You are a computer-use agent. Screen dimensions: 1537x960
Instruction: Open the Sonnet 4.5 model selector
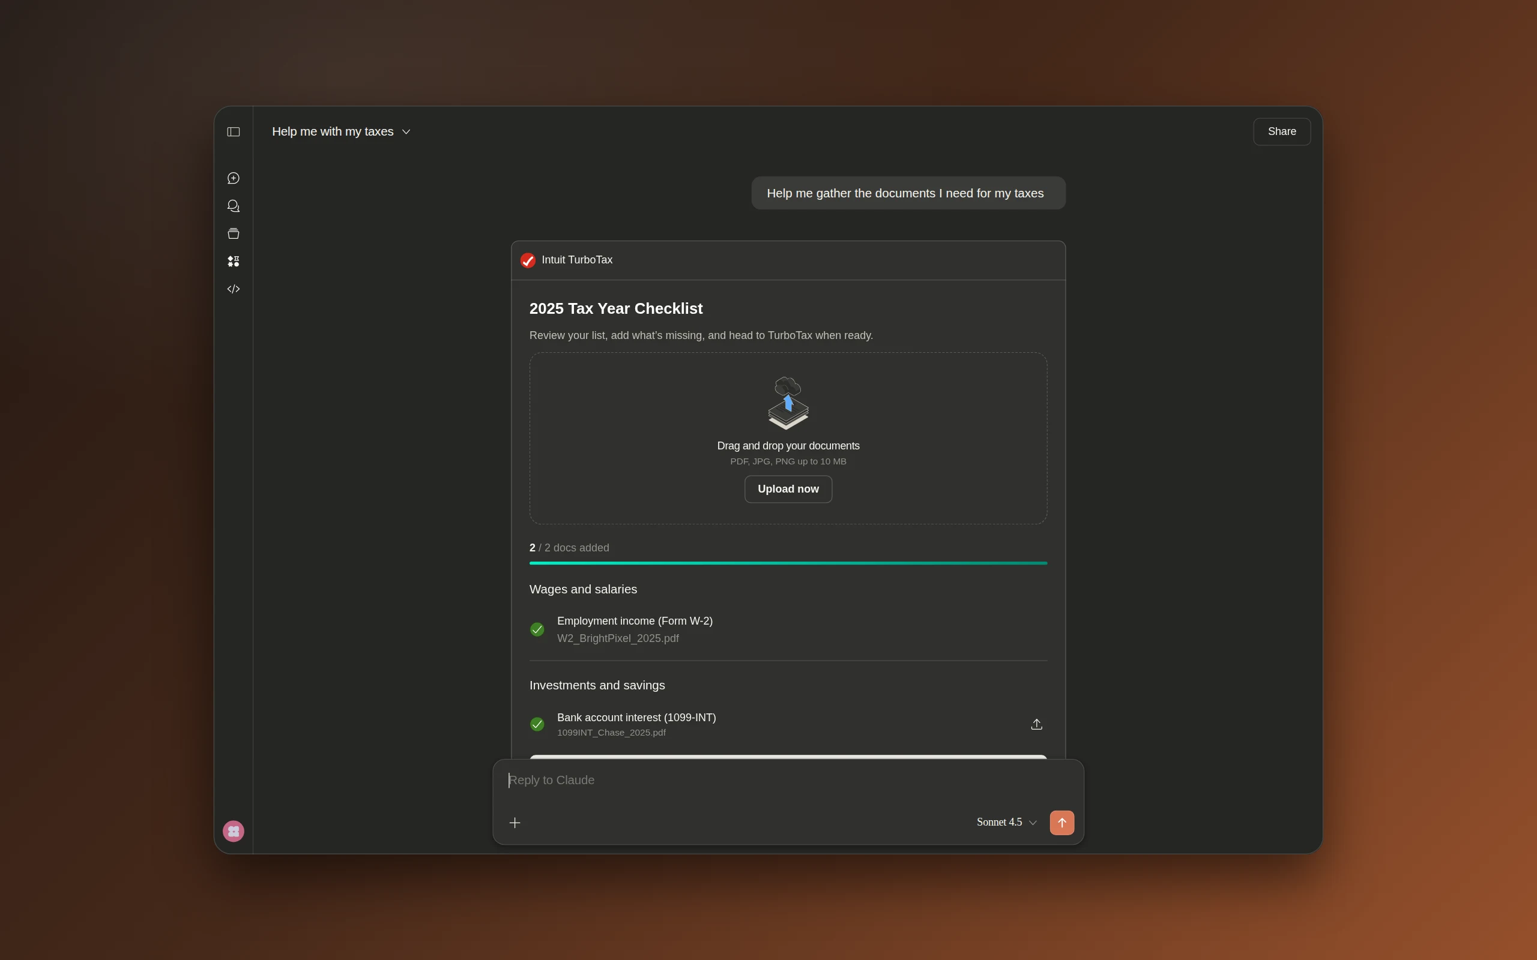(1007, 822)
